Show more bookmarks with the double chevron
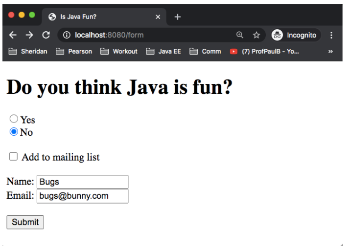The image size is (348, 248). pyautogui.click(x=330, y=52)
